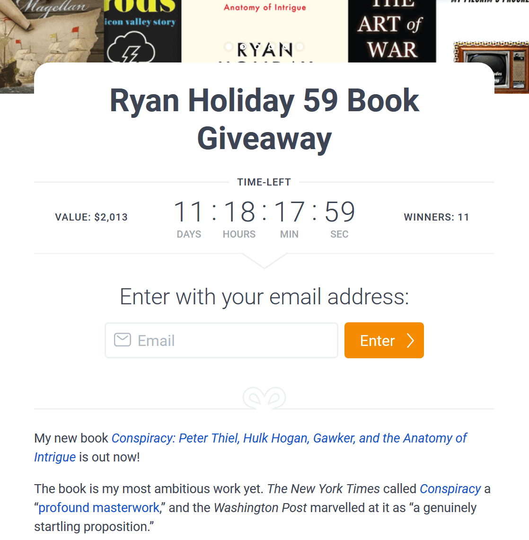This screenshot has height=540, width=529.
Task: Open the Conspiracy book title link
Action: (x=250, y=447)
